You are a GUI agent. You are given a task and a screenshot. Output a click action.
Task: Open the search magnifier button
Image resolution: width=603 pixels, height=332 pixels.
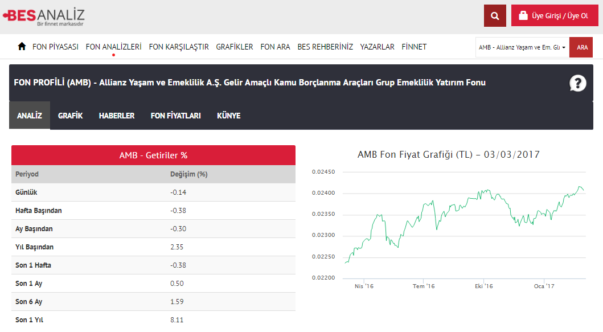495,16
